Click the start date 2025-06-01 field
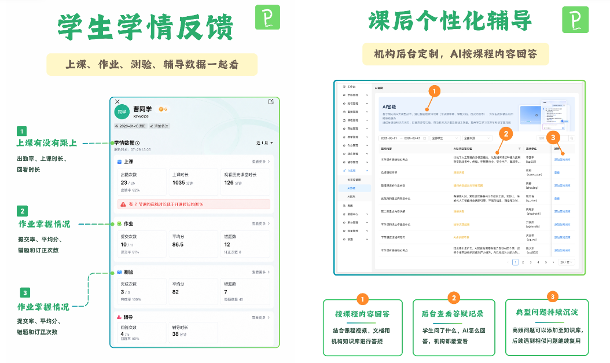Viewport: 610px width, 363px height. pyautogui.click(x=389, y=138)
